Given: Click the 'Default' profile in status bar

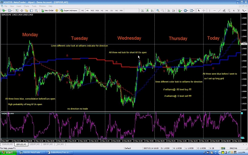Looking at the screenshot, I should click(128, 148).
